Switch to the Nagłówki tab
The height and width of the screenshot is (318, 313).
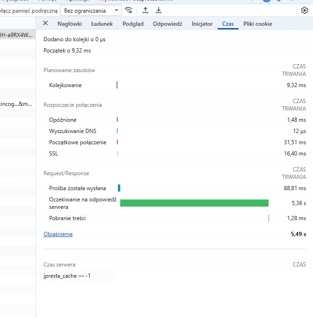point(70,24)
